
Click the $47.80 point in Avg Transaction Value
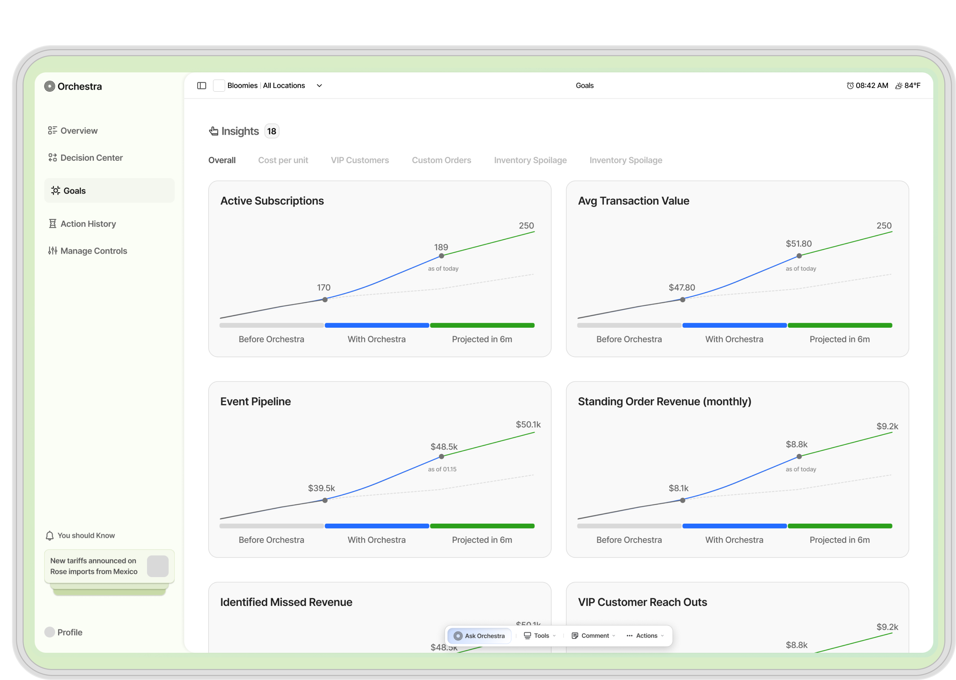coord(682,299)
